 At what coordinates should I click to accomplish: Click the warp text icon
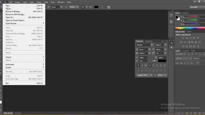(102, 7)
